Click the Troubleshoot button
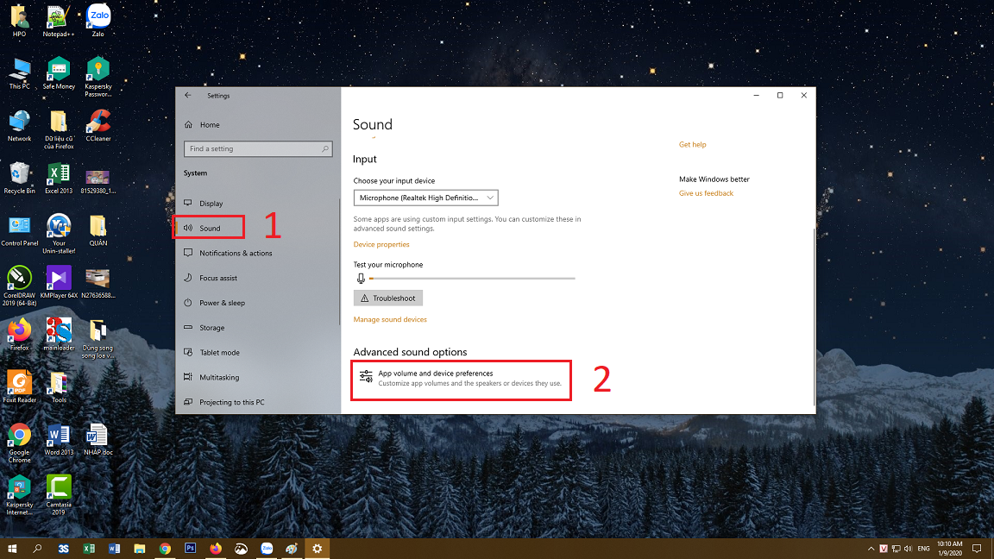This screenshot has height=559, width=994. pyautogui.click(x=387, y=298)
